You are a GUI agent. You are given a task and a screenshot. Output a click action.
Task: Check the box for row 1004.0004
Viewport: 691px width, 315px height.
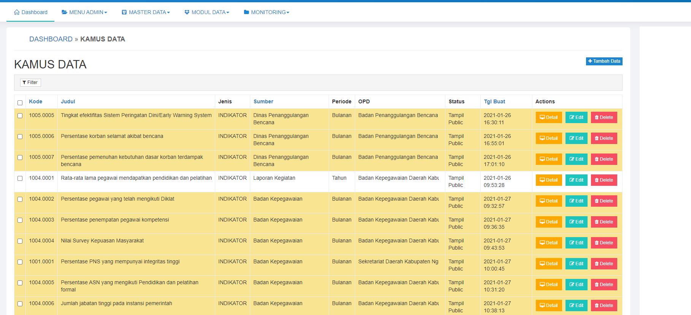pyautogui.click(x=20, y=241)
